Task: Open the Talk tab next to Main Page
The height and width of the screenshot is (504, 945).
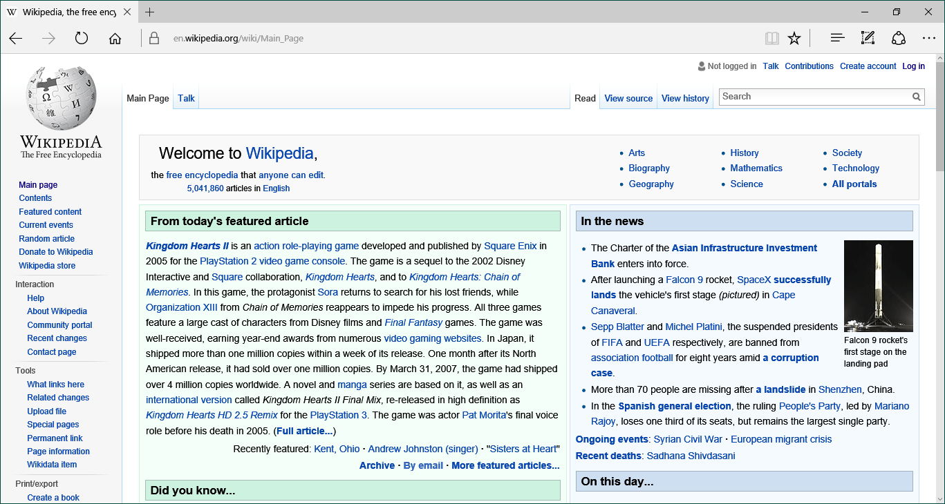Action: click(x=186, y=98)
